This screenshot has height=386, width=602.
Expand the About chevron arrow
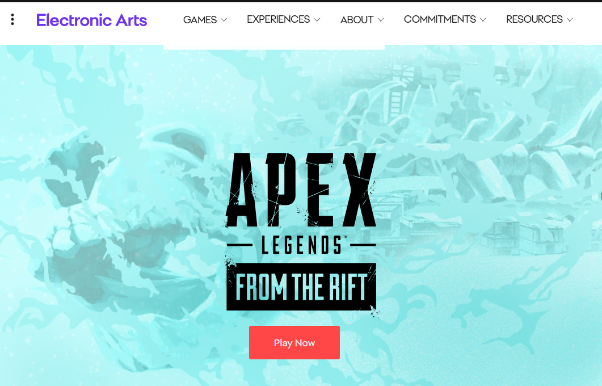coord(381,20)
